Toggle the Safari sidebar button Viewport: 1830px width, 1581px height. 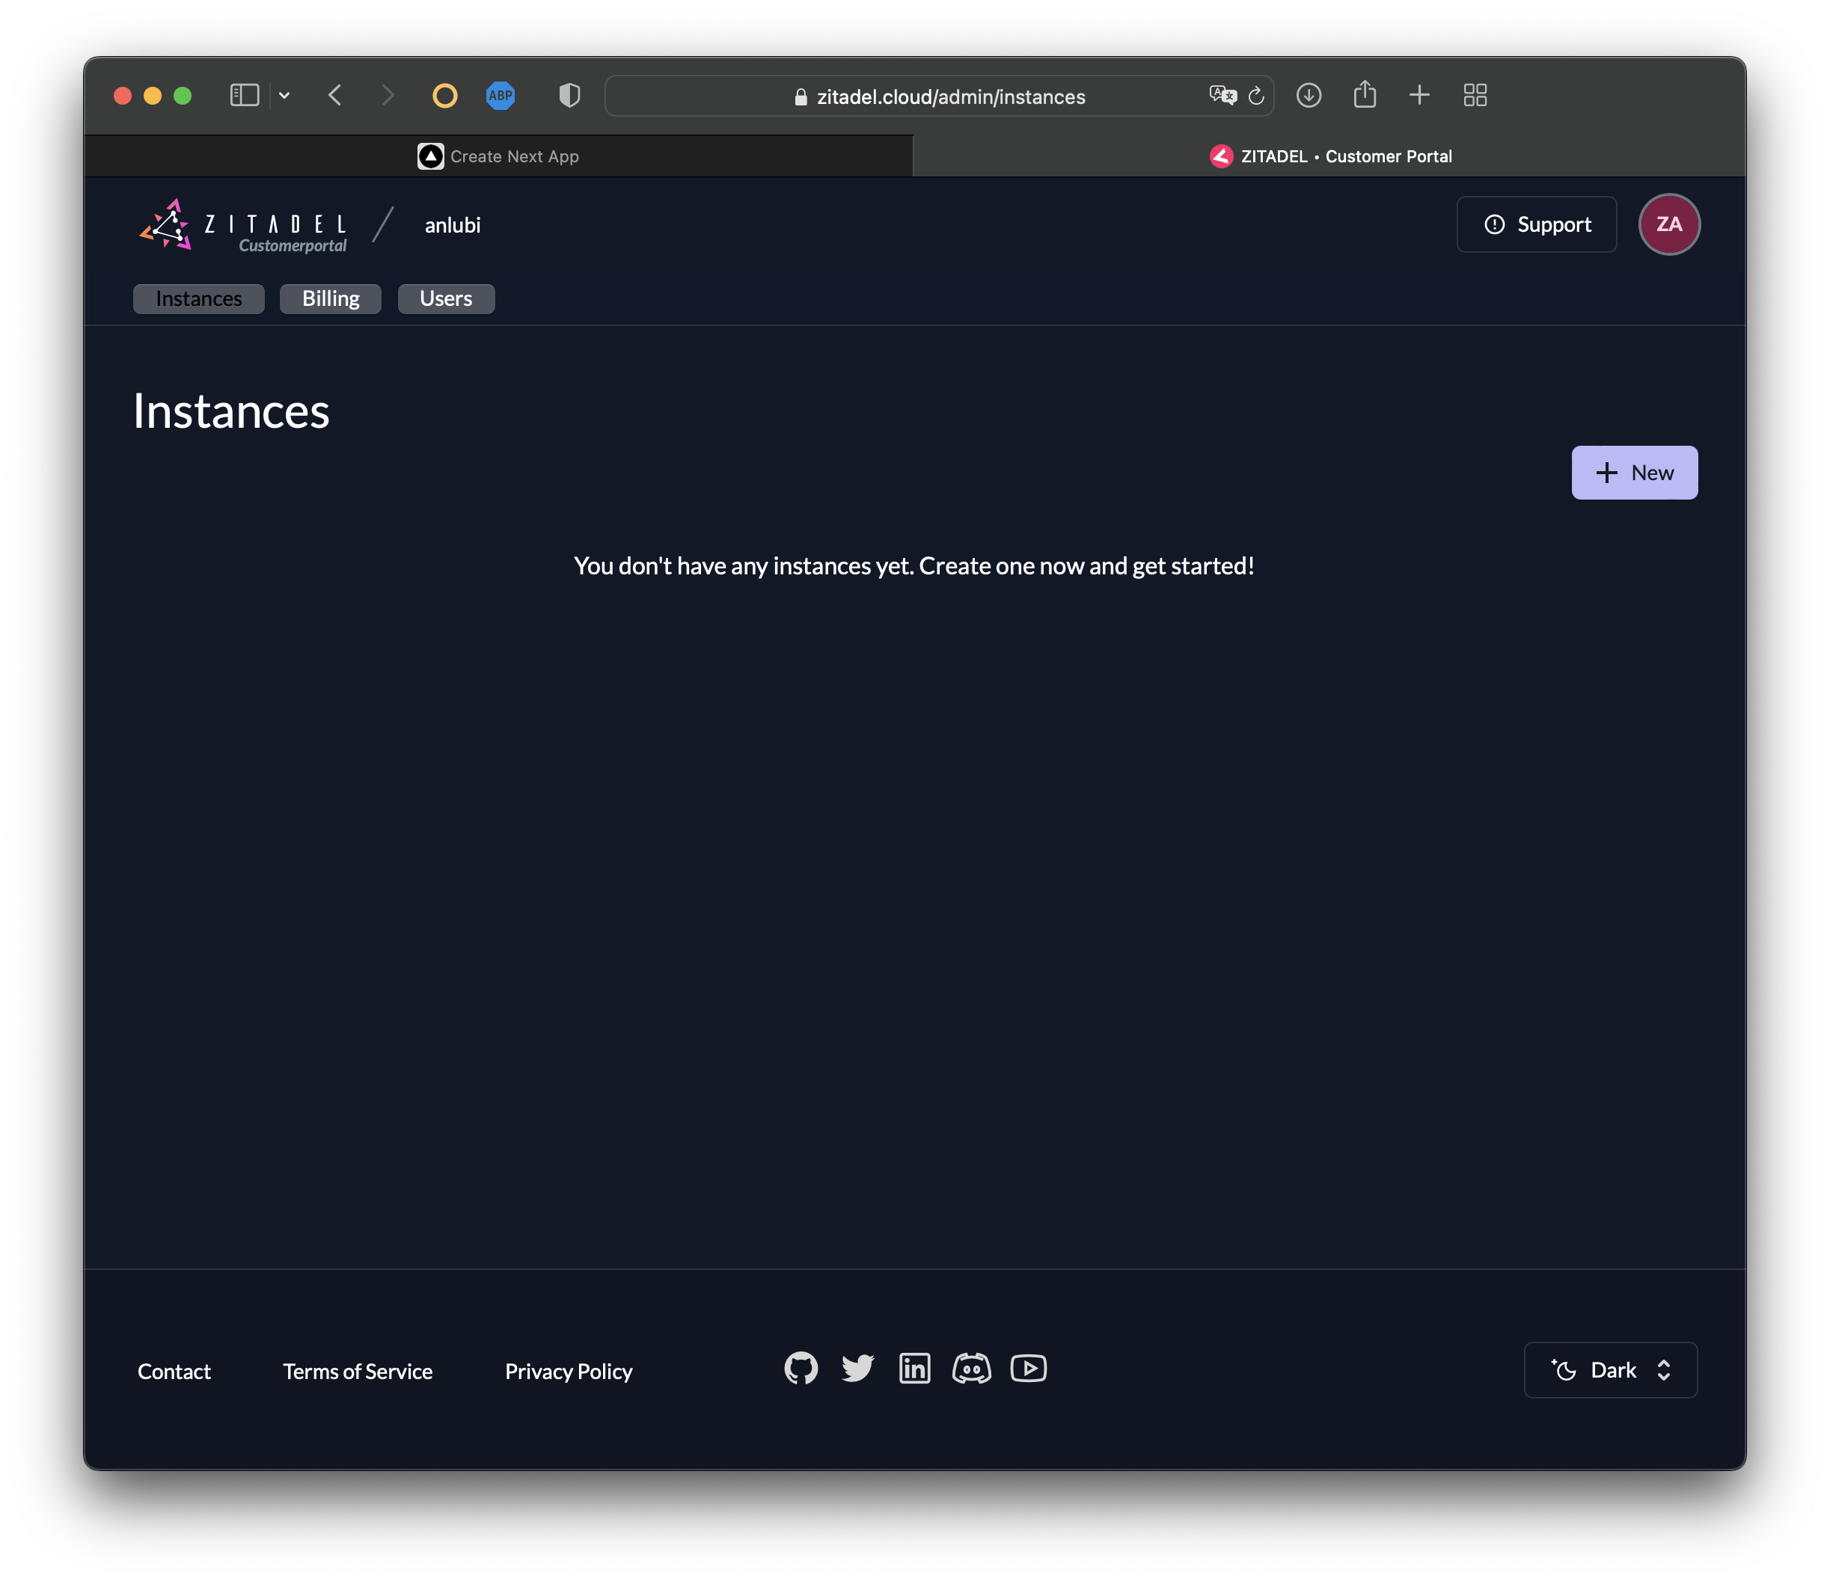click(244, 95)
